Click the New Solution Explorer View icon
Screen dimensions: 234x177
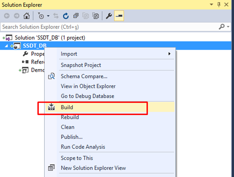click(51, 168)
